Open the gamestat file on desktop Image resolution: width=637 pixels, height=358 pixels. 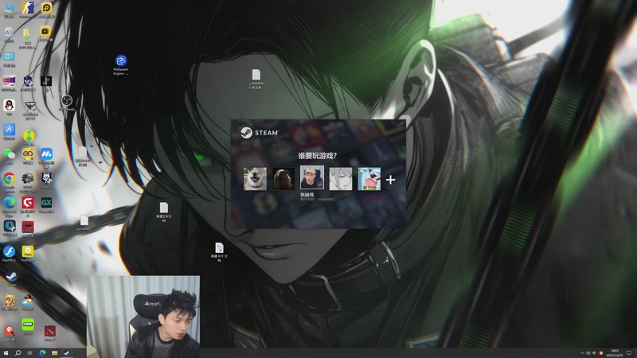84,223
